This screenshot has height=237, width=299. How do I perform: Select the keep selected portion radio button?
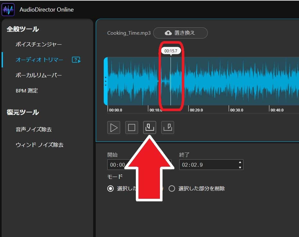(x=110, y=189)
